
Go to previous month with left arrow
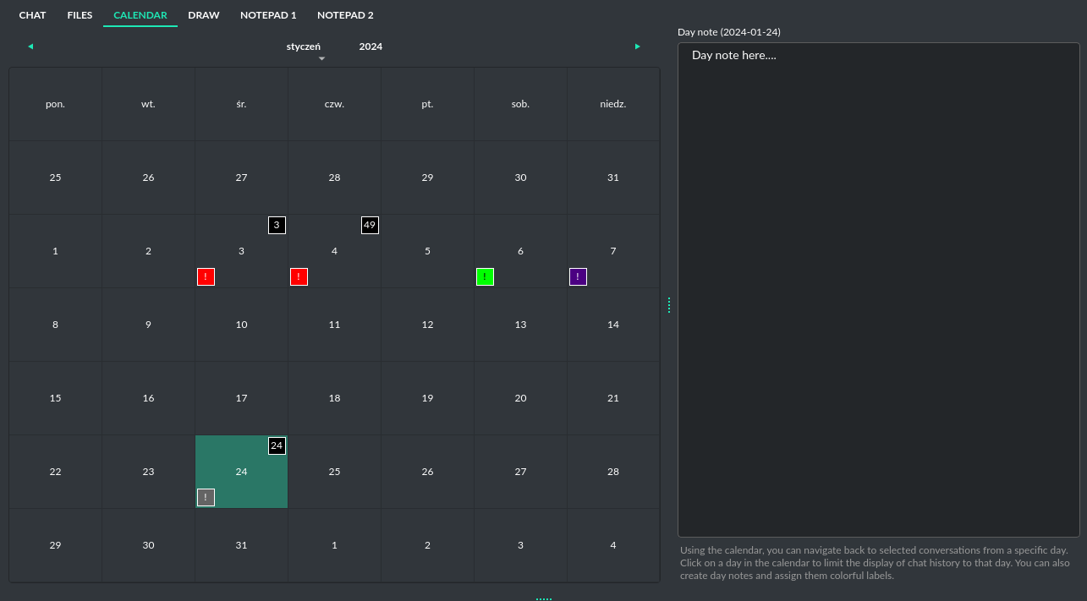coord(30,46)
